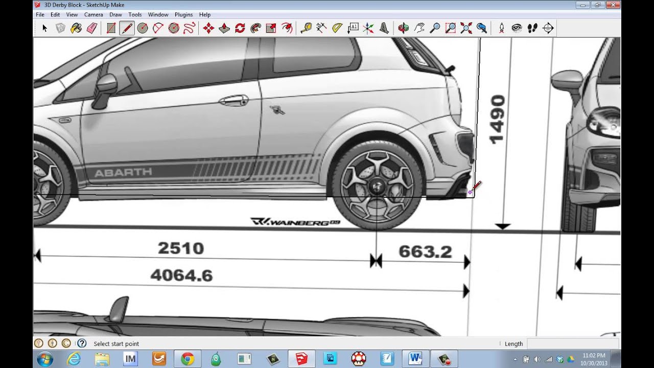Click the 663.2 dimension text in drawing
The image size is (654, 368).
click(425, 251)
